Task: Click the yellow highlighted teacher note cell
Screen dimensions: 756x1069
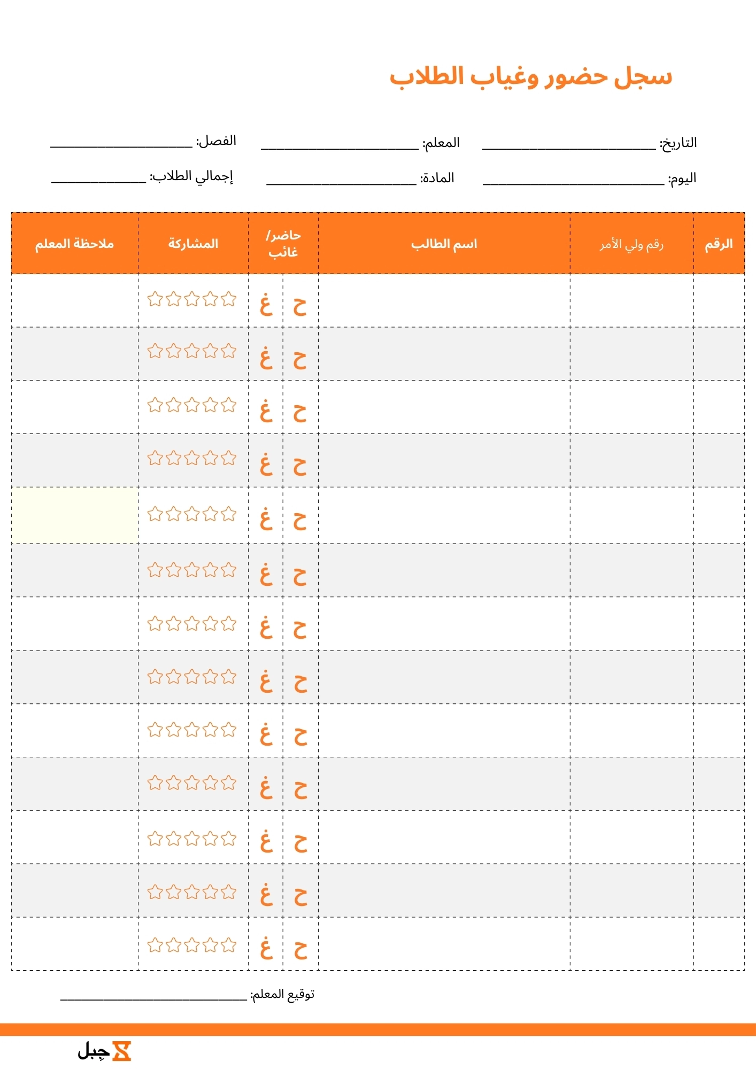Action: point(74,515)
